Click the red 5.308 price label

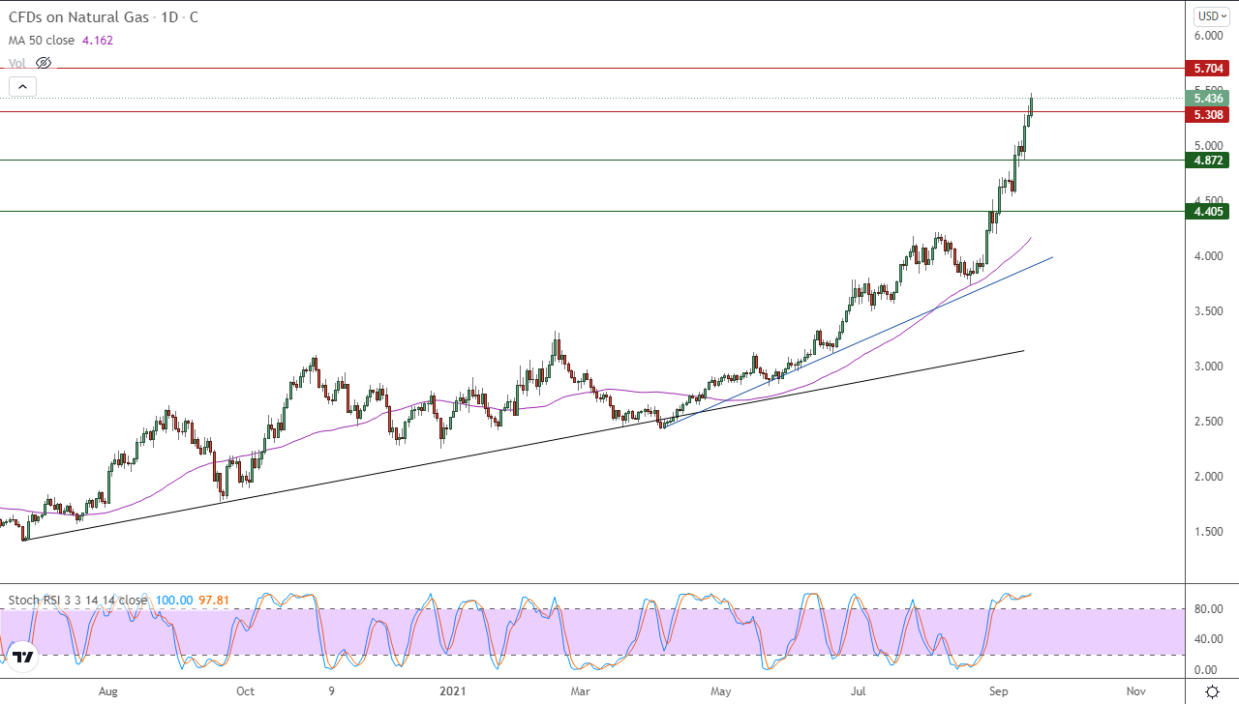click(1208, 114)
